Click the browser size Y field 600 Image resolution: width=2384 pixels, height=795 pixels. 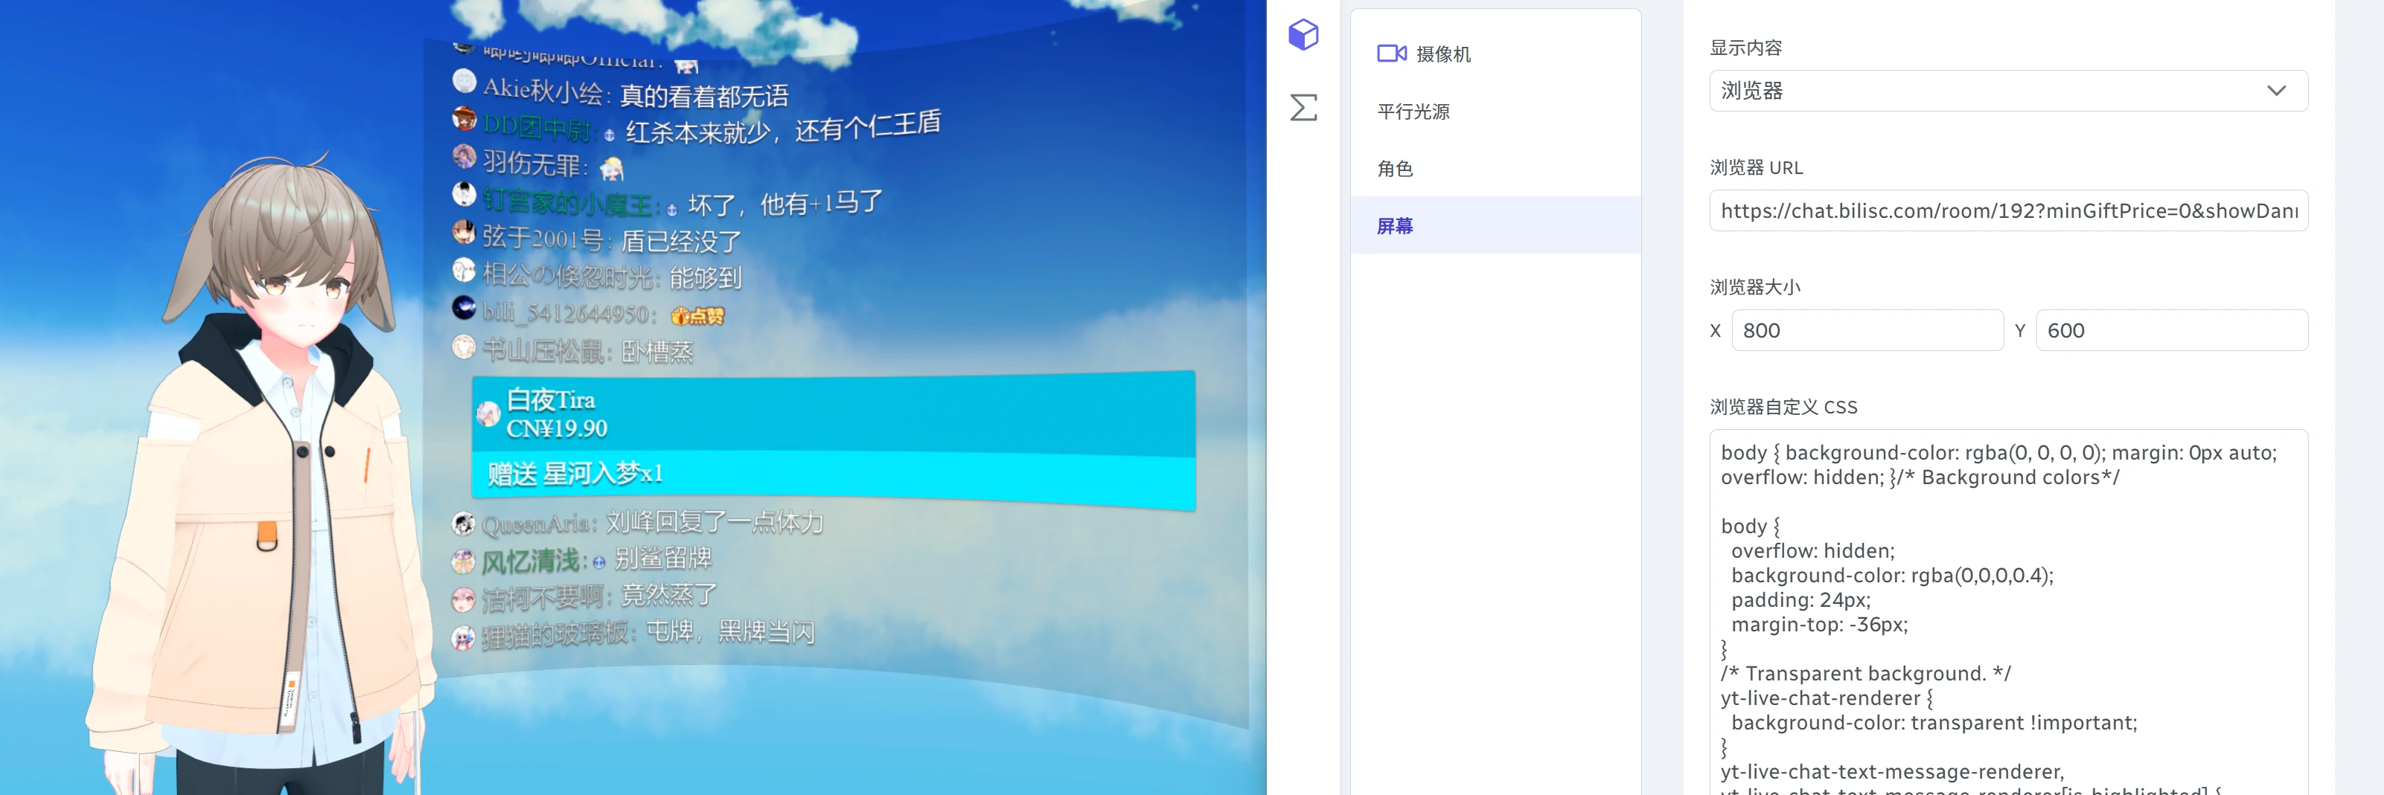[x=2170, y=331]
